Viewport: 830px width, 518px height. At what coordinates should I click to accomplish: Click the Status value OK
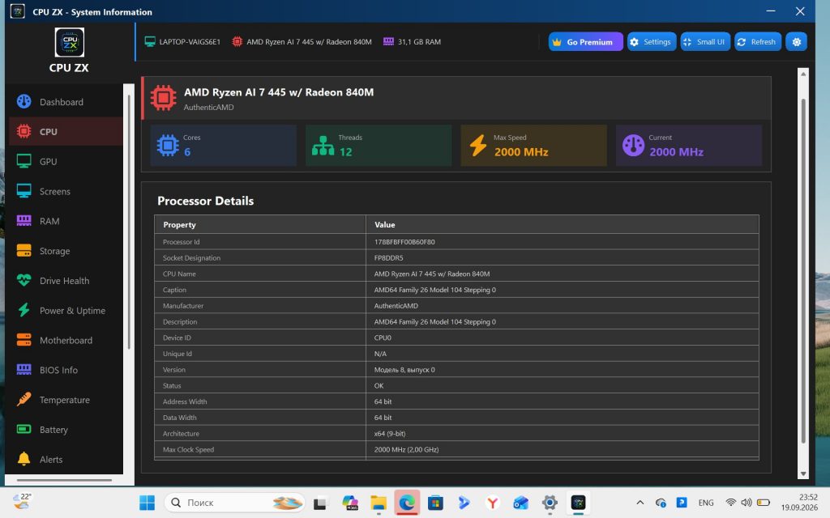(379, 386)
